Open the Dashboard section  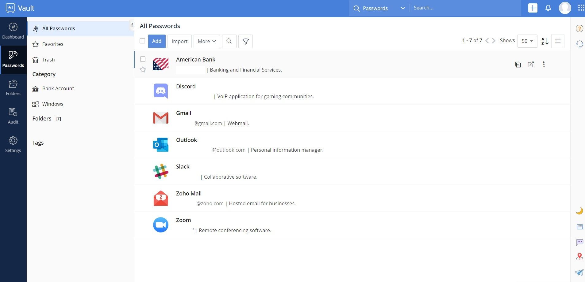[13, 31]
